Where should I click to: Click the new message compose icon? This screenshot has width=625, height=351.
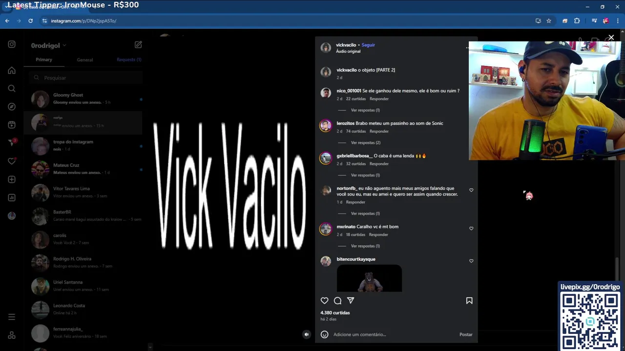(138, 44)
